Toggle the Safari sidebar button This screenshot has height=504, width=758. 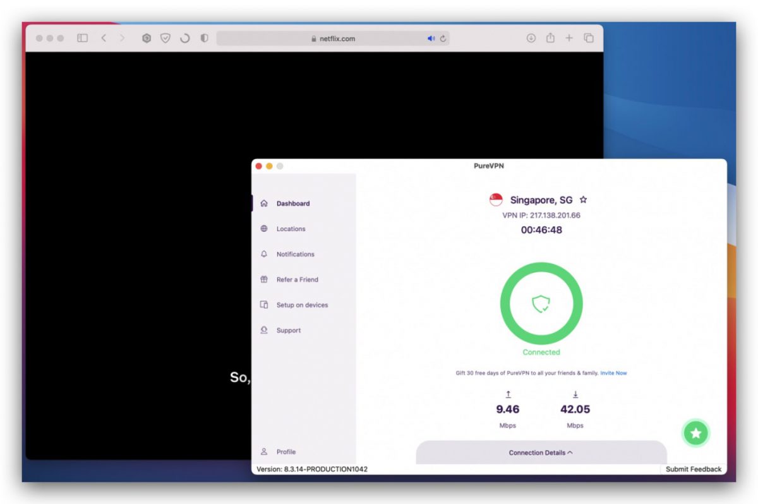point(82,38)
